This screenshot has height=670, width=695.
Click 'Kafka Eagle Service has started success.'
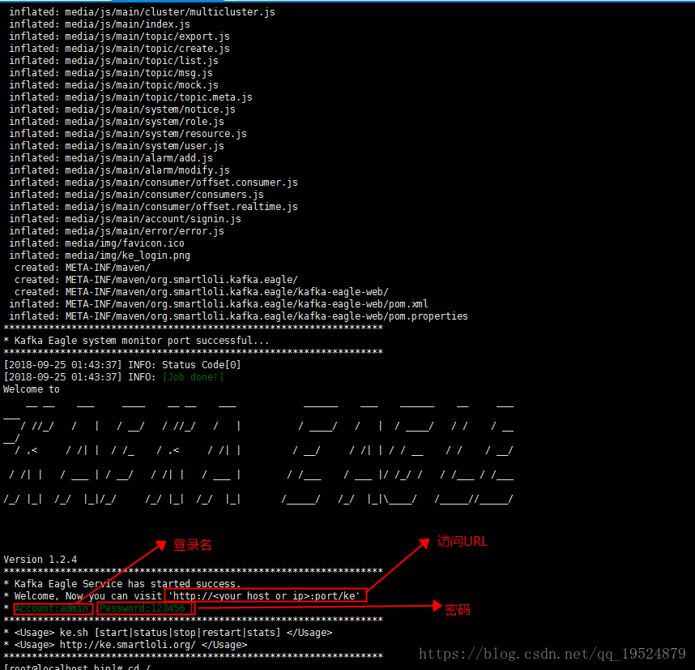click(127, 584)
